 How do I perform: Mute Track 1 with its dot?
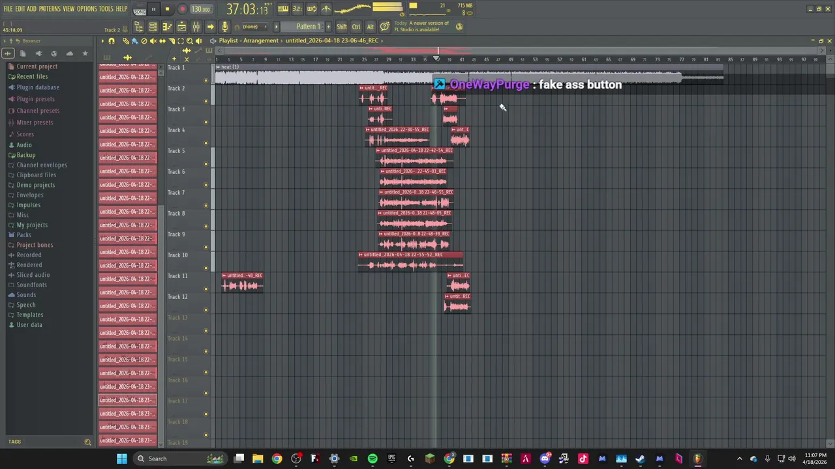tap(206, 81)
